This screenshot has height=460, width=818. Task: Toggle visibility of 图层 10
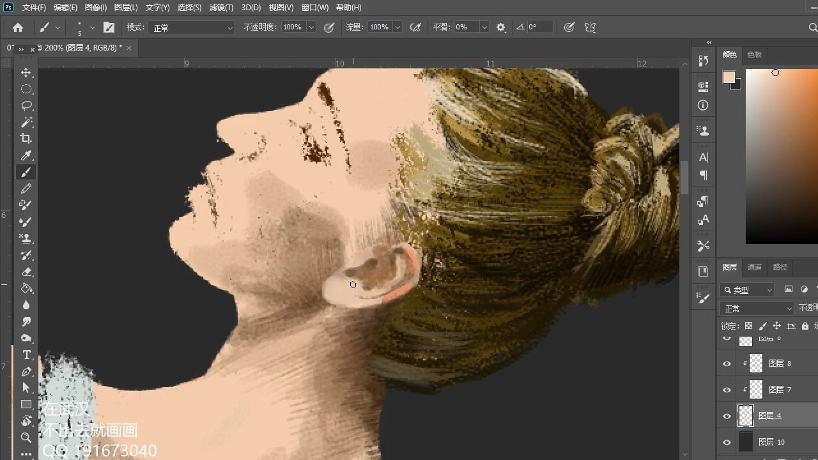pyautogui.click(x=727, y=441)
